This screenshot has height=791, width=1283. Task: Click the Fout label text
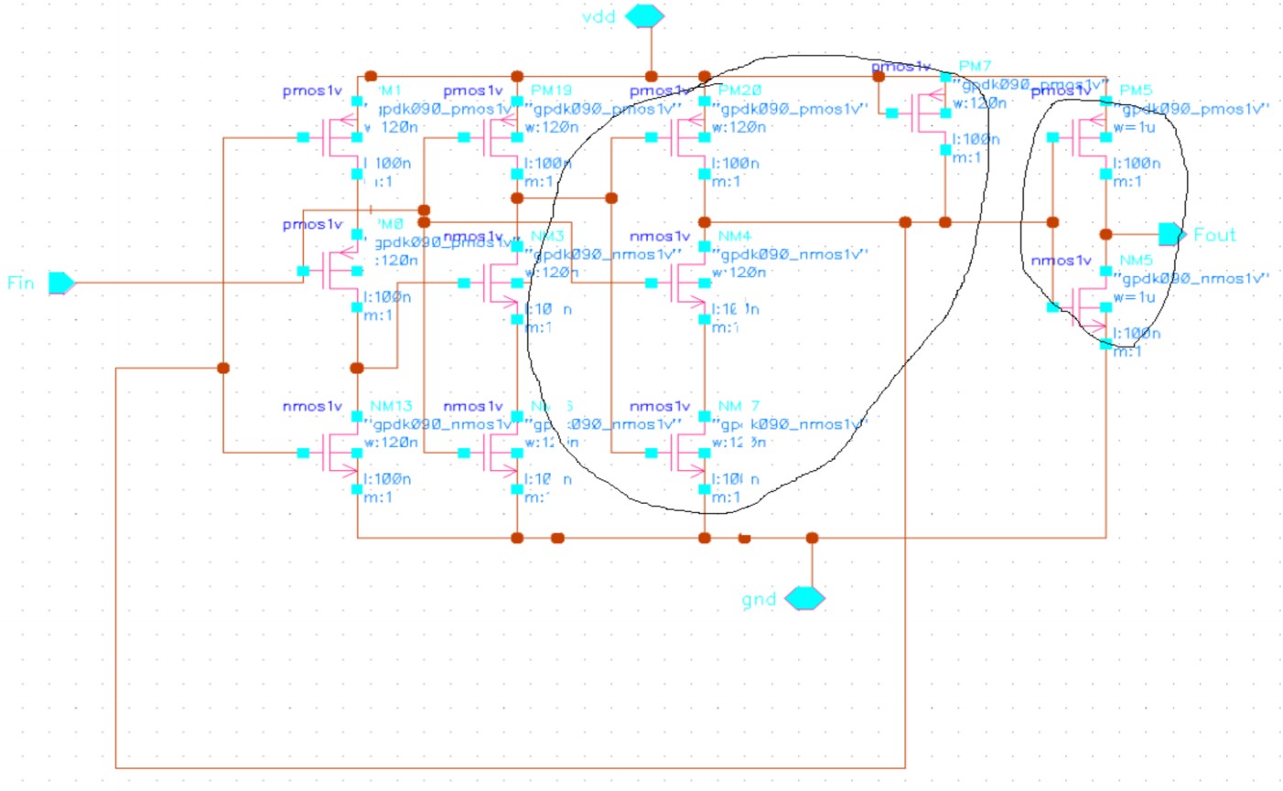[1214, 235]
